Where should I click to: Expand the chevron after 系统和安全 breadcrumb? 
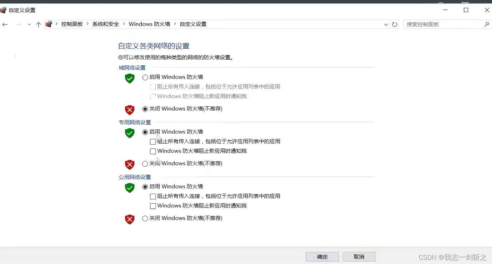point(124,24)
